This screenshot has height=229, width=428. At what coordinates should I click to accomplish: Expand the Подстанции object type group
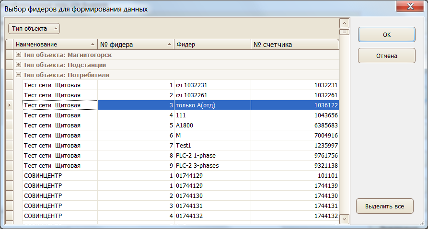[x=18, y=65]
